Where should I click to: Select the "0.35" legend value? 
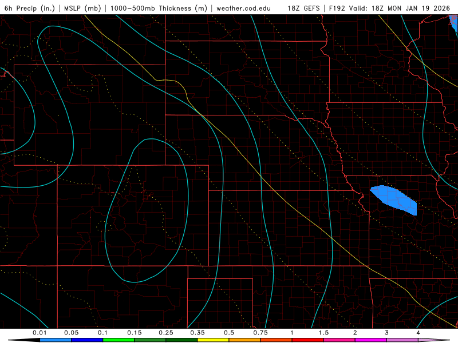[198, 333]
